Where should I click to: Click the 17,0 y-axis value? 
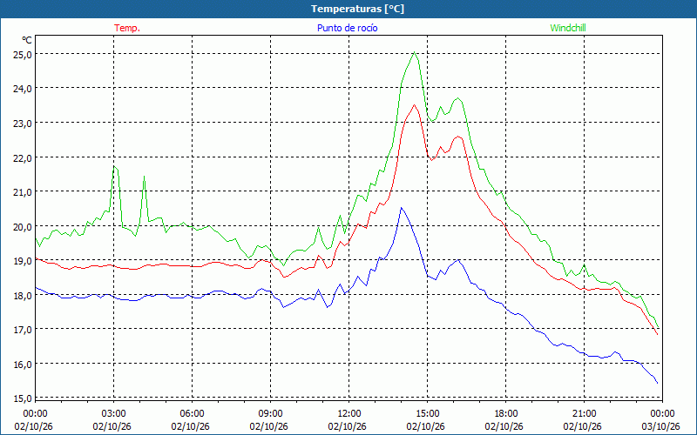23,330
